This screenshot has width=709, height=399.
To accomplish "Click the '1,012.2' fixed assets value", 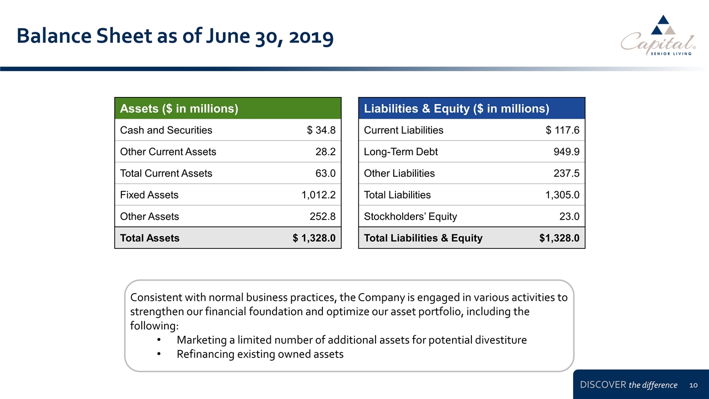I will pos(318,195).
